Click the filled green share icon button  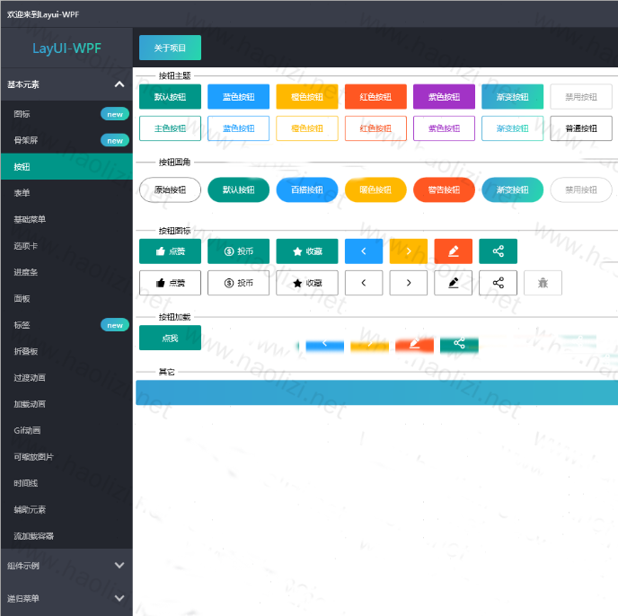click(x=498, y=251)
